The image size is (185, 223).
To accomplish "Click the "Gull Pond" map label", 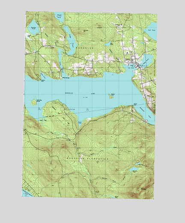I will 152,30.
